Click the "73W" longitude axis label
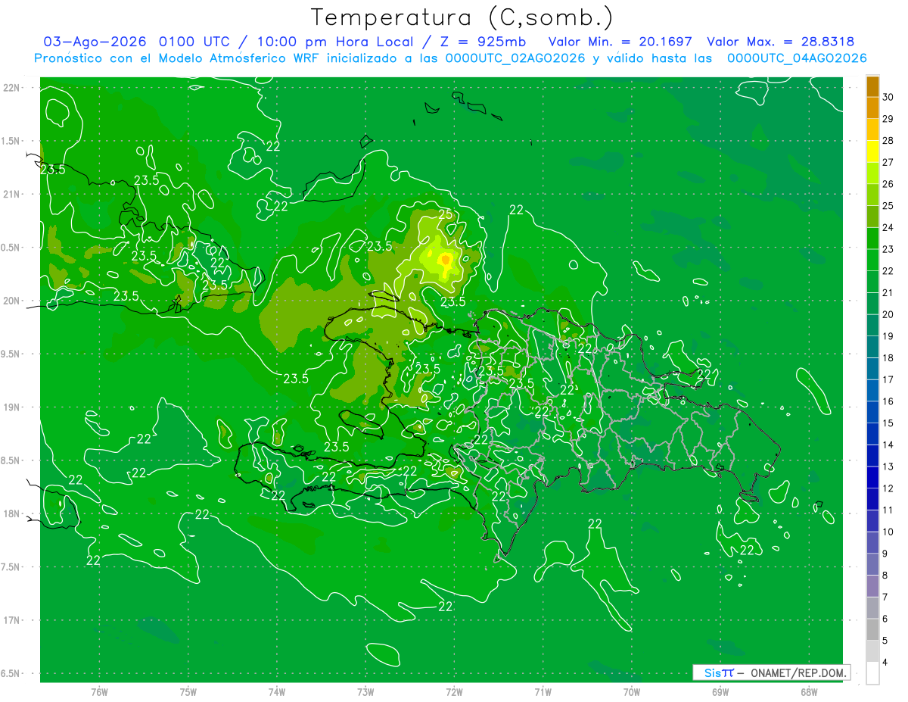The image size is (908, 702). click(x=365, y=692)
